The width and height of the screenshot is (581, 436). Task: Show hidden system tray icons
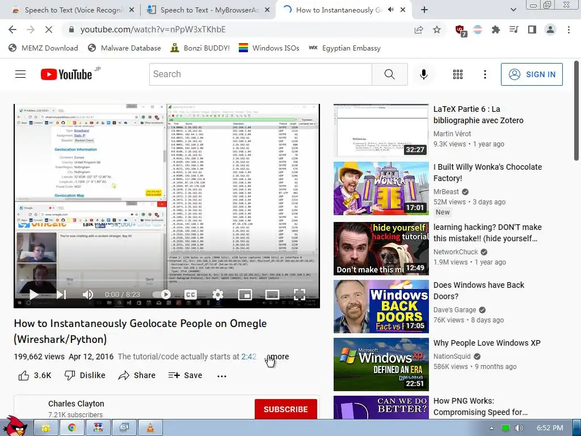pyautogui.click(x=491, y=428)
